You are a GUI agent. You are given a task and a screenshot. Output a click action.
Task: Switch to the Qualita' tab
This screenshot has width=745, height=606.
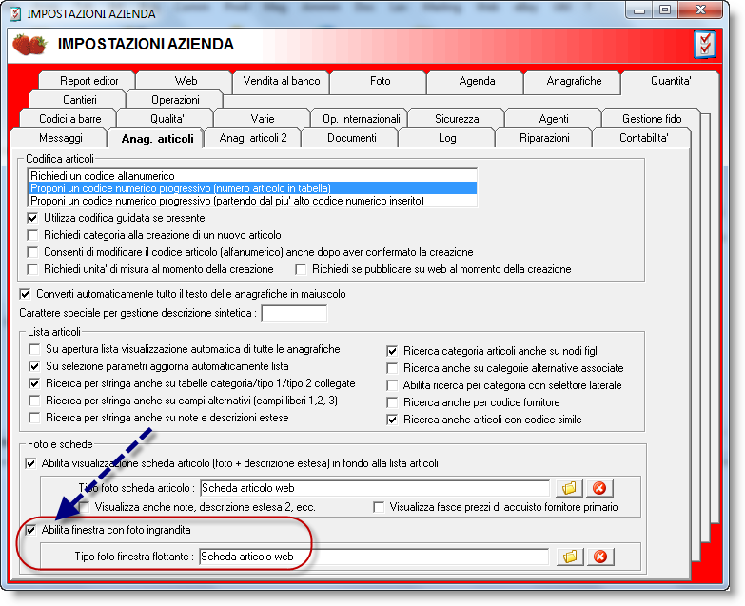click(167, 119)
